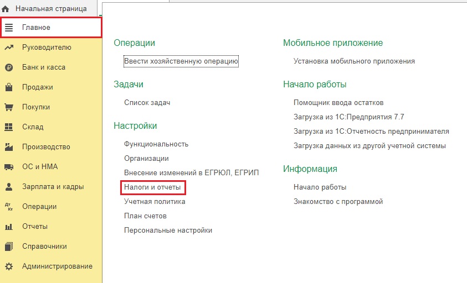Open Загрузка данных из другой учетной системы

coord(370,146)
